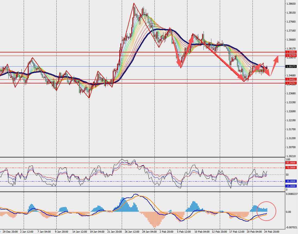Click the deepest orange MACD histogram trough
Screen dimensions: 298x234
click(154, 226)
